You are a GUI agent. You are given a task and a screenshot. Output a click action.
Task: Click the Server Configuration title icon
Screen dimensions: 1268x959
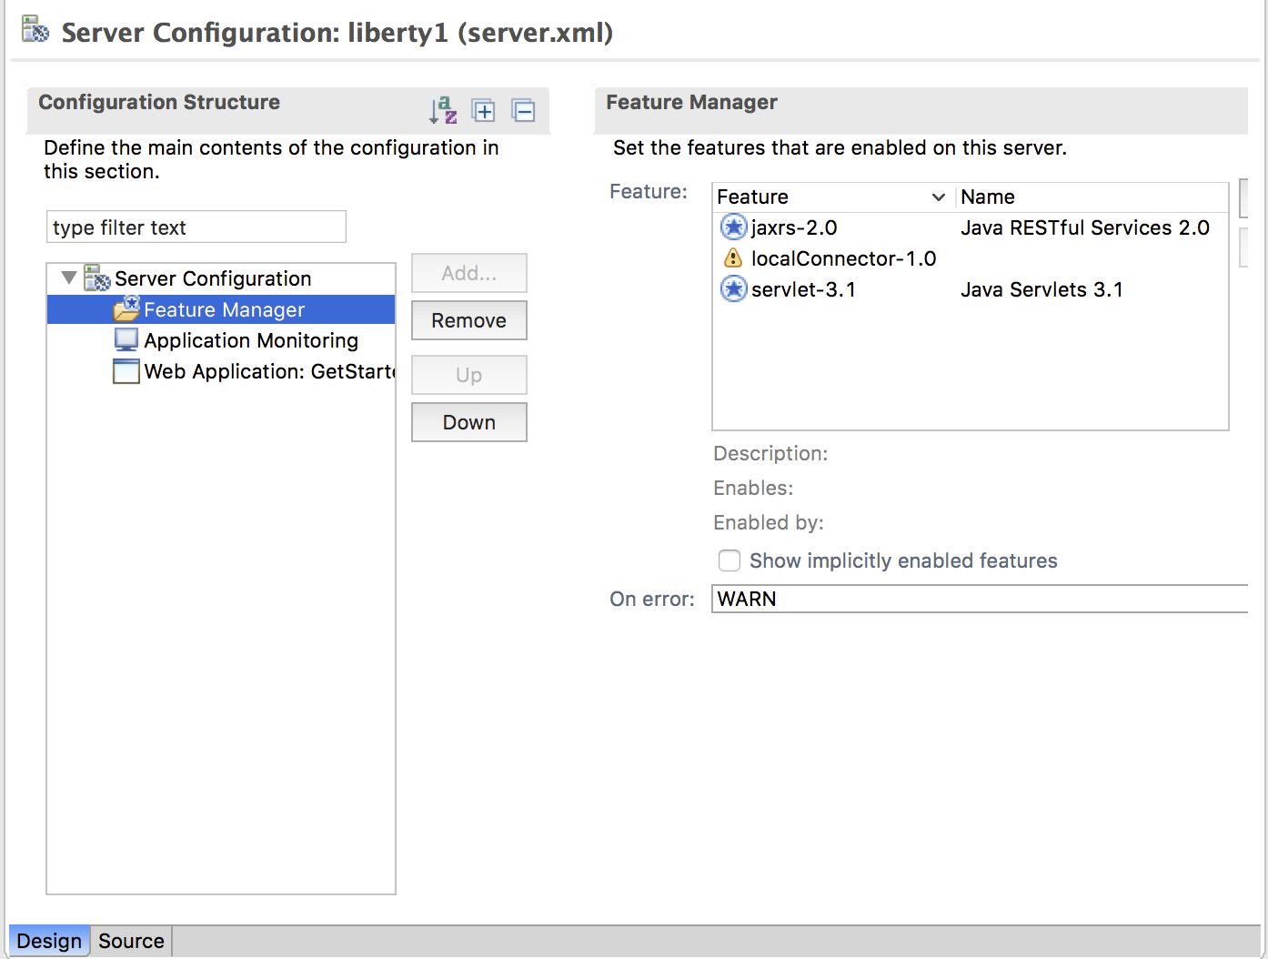[x=35, y=31]
